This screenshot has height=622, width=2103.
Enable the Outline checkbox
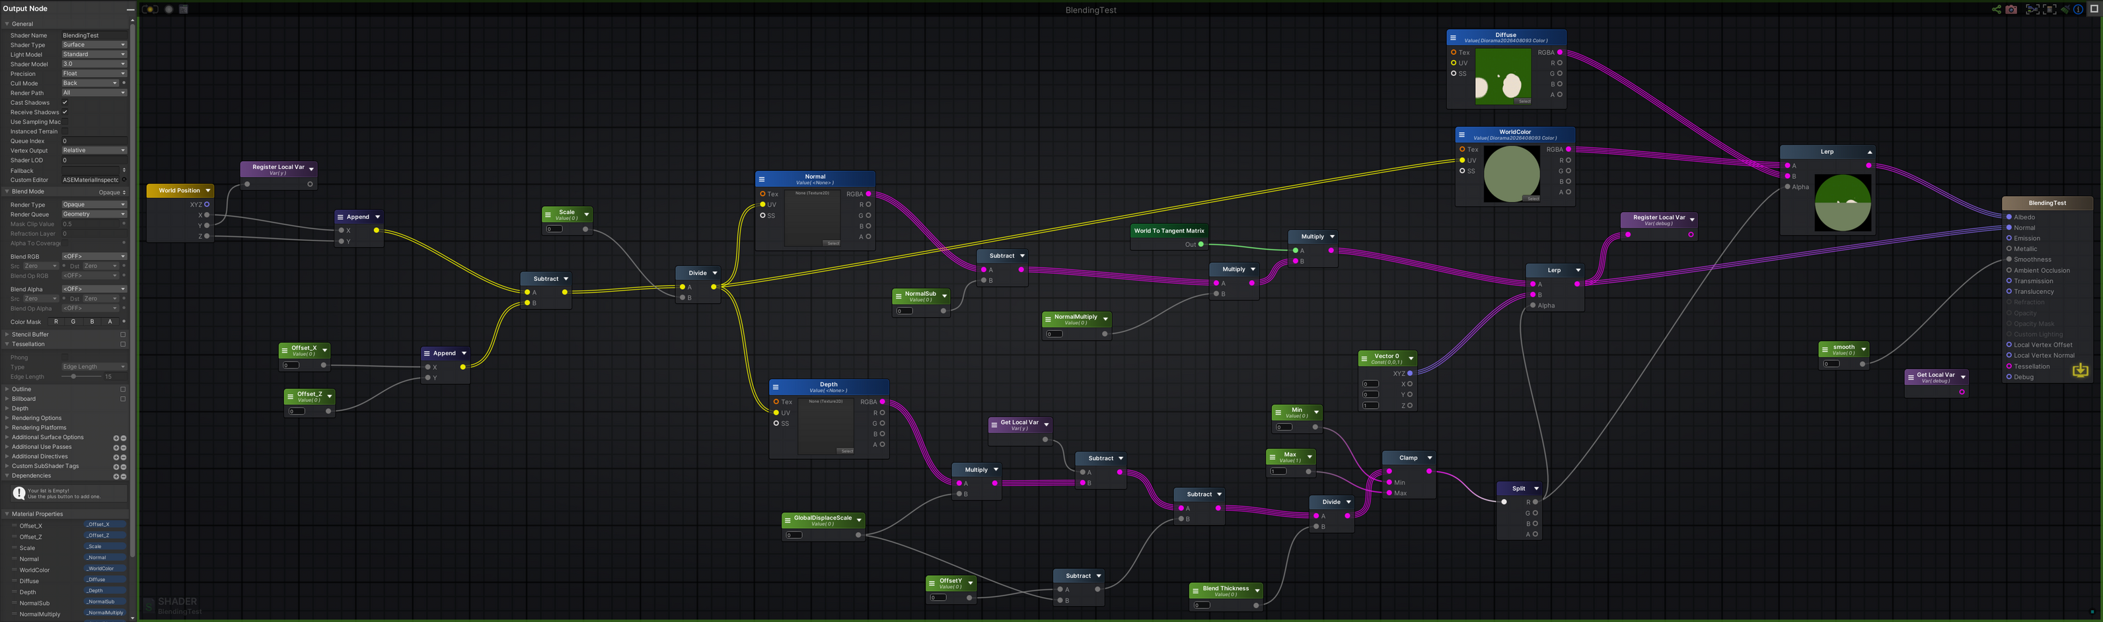tap(124, 390)
